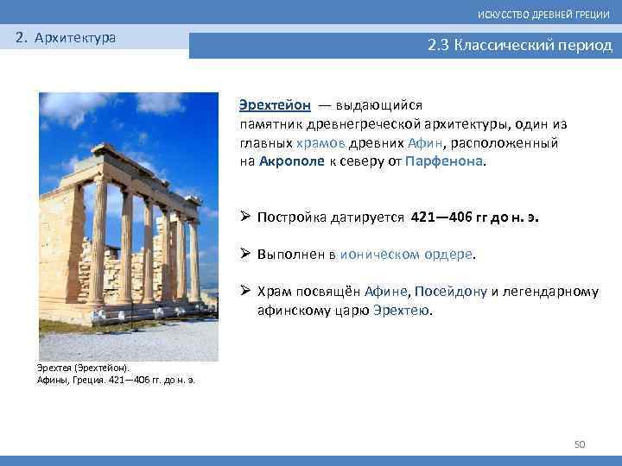Click the text 'Постройка датируется'
This screenshot has height=466, width=622.
(330, 217)
